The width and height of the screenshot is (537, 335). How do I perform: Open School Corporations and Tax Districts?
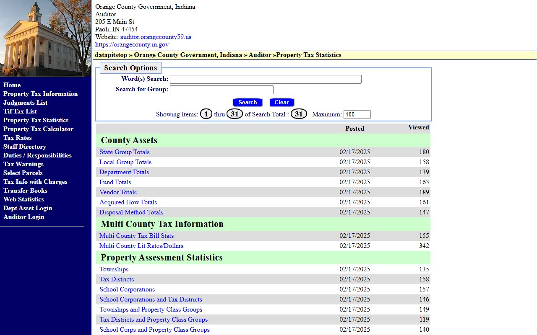151,299
